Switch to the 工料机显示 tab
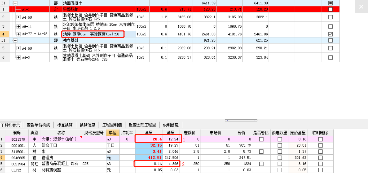The image size is (368, 196). click(x=10, y=125)
